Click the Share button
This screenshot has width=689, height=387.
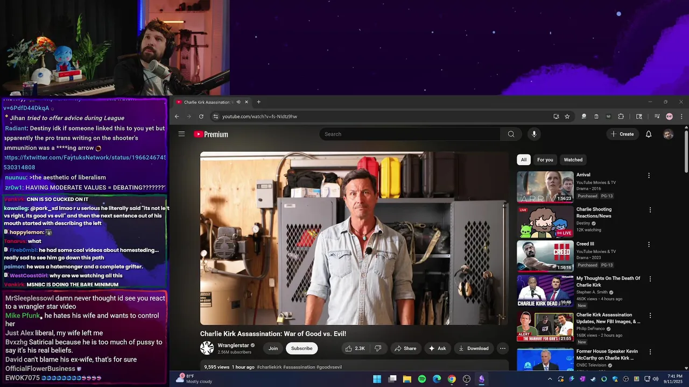click(x=405, y=348)
